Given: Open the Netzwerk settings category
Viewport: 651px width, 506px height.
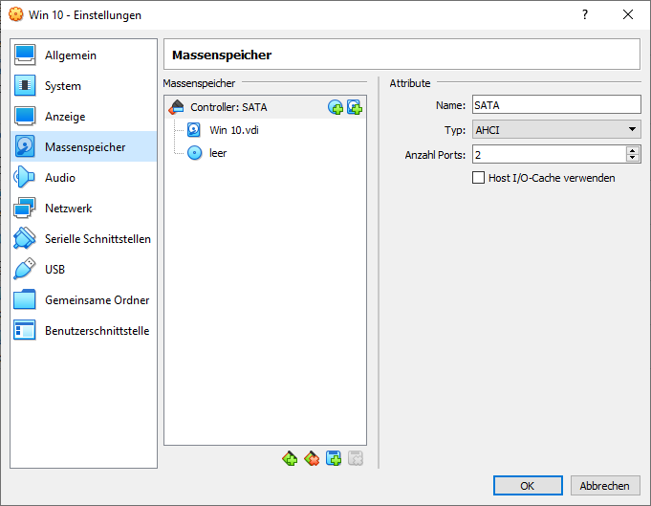Looking at the screenshot, I should [x=83, y=209].
